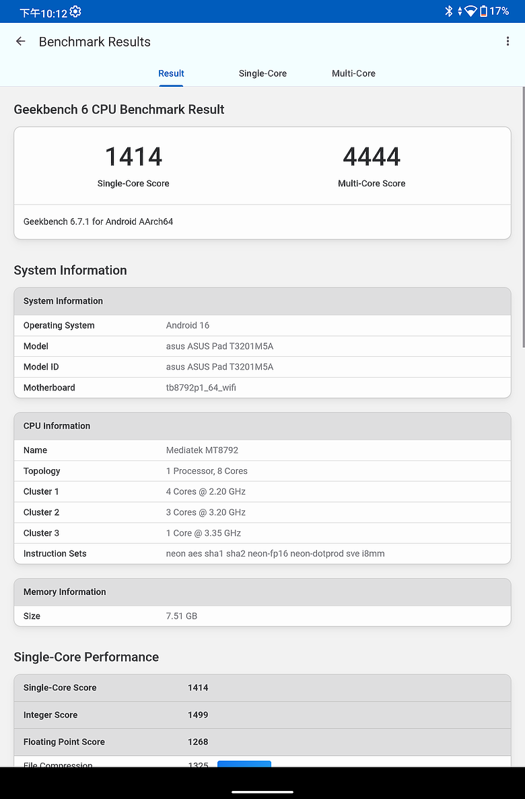The height and width of the screenshot is (799, 525).
Task: Tap the Single-Core Score value in performance table
Action: [x=198, y=688]
